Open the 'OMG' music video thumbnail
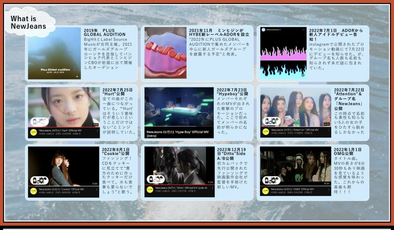This screenshot has height=230, width=394. (296, 166)
